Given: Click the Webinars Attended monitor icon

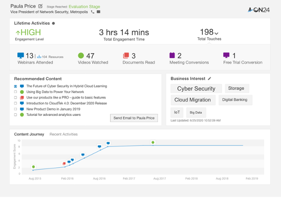Looking at the screenshot, I should coord(20,56).
